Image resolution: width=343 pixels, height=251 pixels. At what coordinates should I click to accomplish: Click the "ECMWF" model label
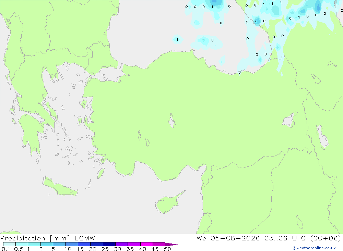tap(87, 238)
